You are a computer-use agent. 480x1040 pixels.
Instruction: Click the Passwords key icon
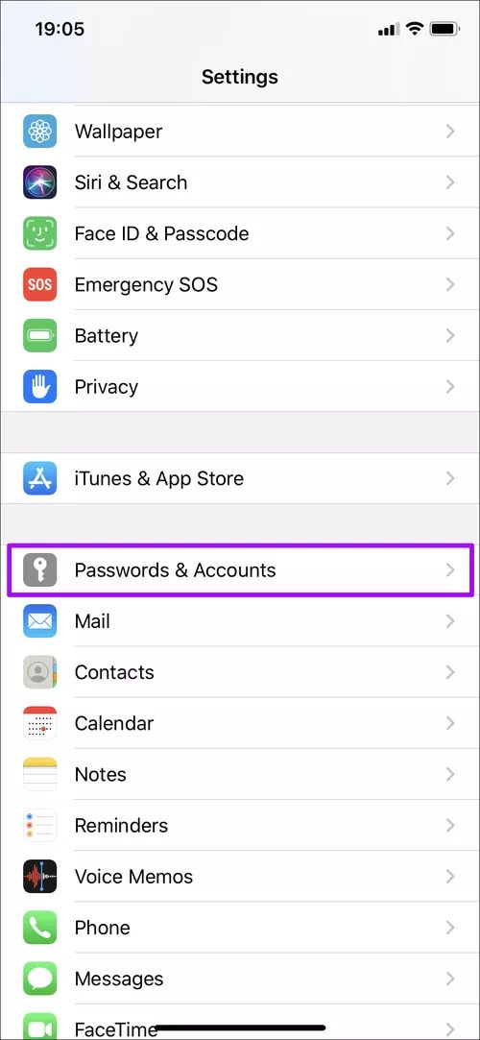[39, 570]
